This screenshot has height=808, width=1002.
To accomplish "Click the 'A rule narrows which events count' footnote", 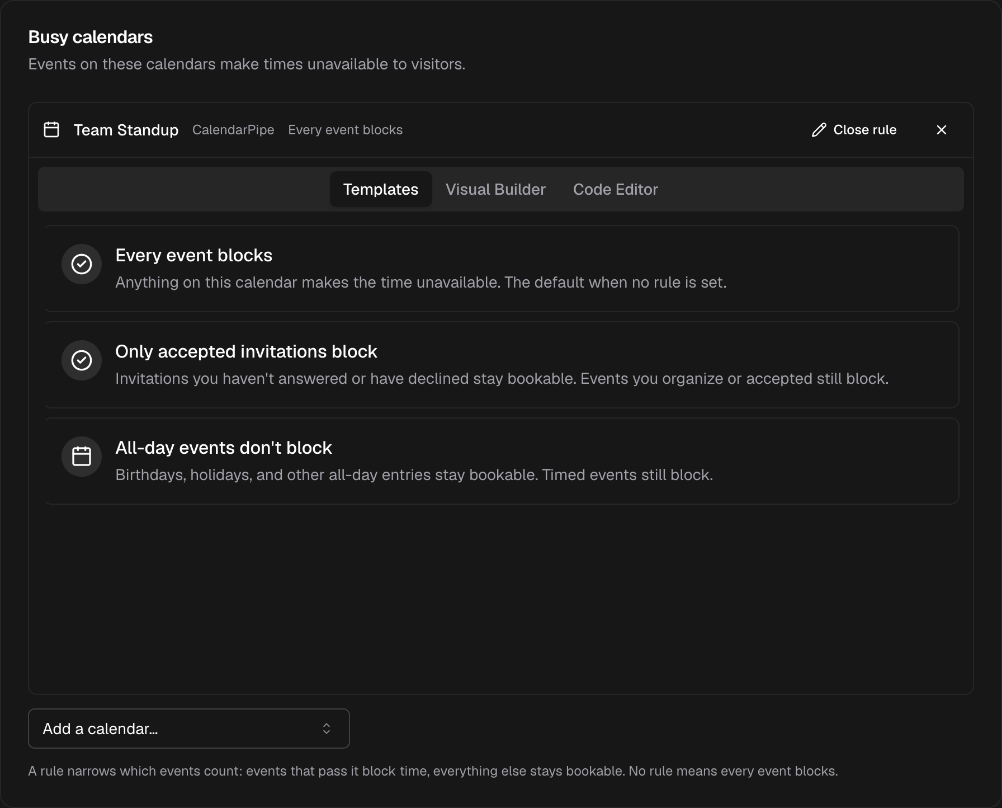I will [433, 771].
